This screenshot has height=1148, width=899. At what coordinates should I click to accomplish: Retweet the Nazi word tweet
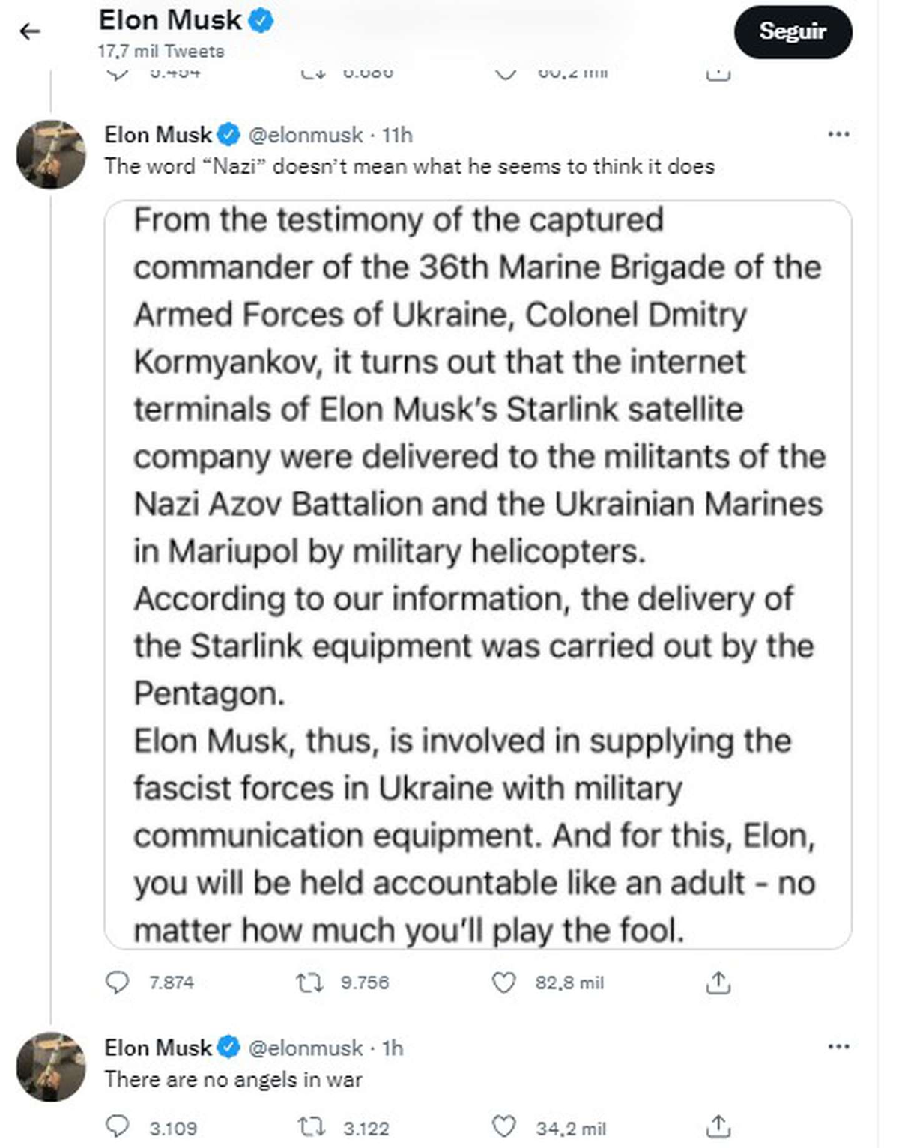click(x=309, y=982)
